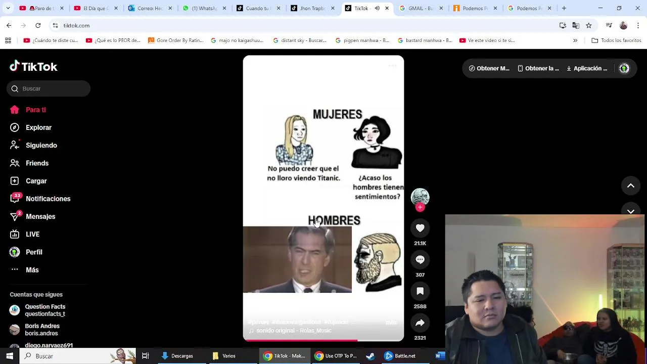
Task: Open the Google Translate page icon
Action: [576, 25]
